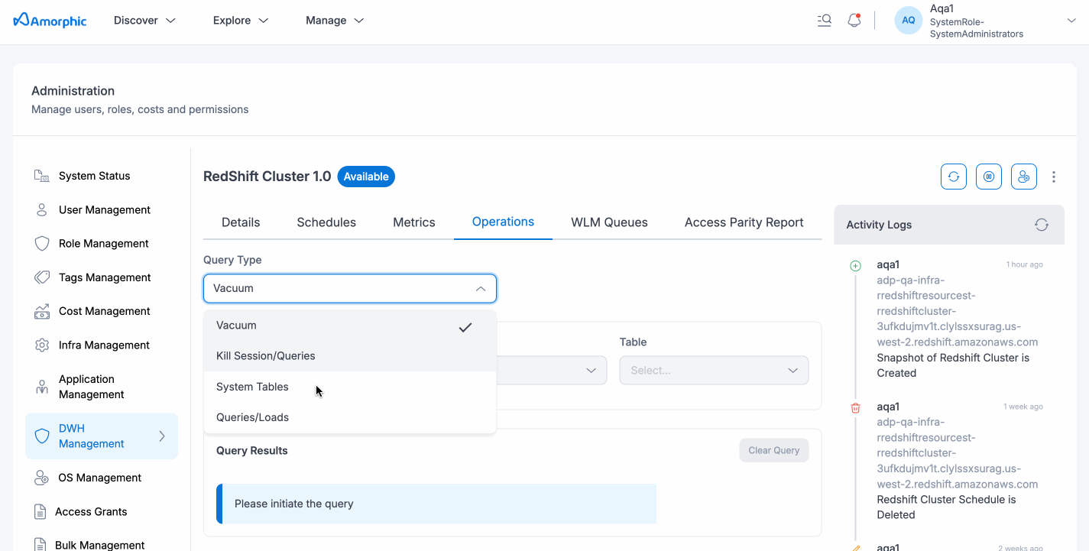Open the Manage menu
The height and width of the screenshot is (551, 1089).
click(335, 21)
